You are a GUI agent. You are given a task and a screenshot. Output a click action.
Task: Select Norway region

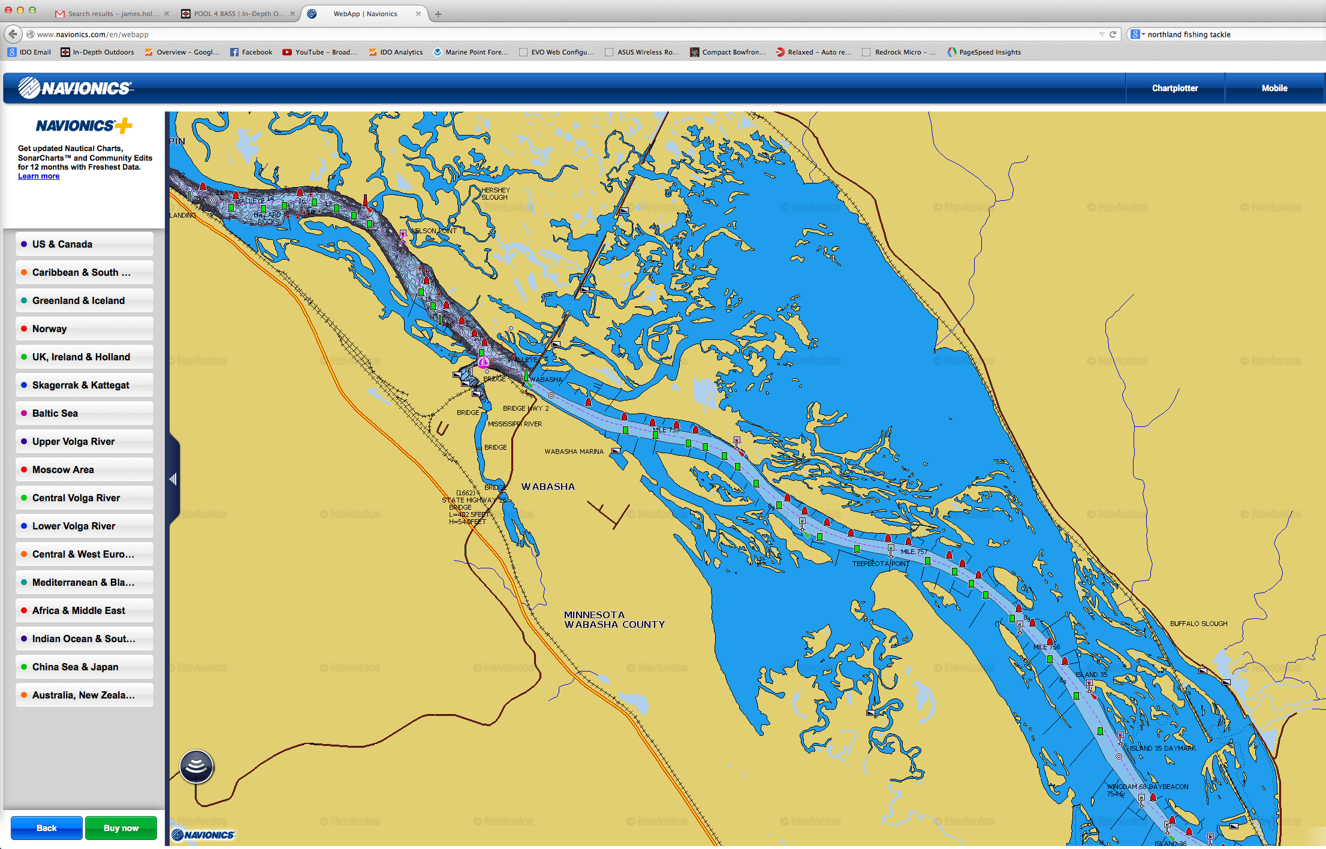click(84, 329)
